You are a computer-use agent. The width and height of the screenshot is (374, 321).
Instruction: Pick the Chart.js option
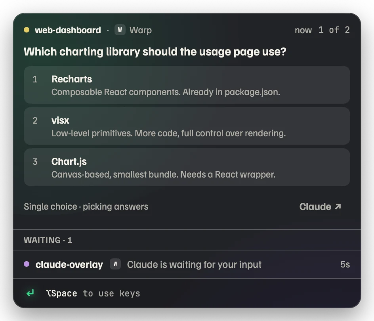[187, 167]
